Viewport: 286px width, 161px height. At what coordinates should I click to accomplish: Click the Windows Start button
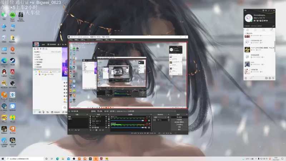tap(3, 159)
